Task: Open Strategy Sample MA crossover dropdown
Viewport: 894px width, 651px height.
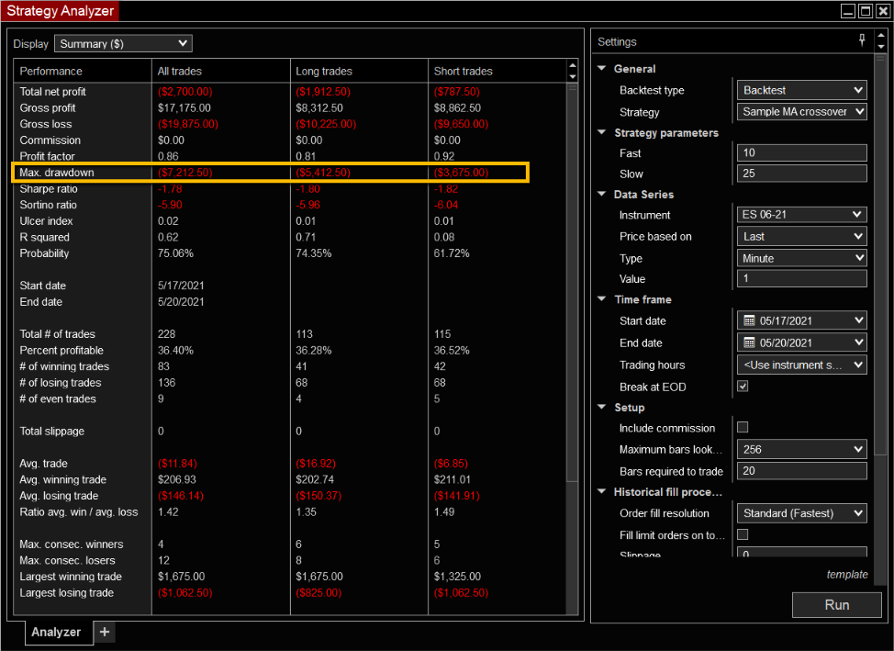Action: point(801,112)
